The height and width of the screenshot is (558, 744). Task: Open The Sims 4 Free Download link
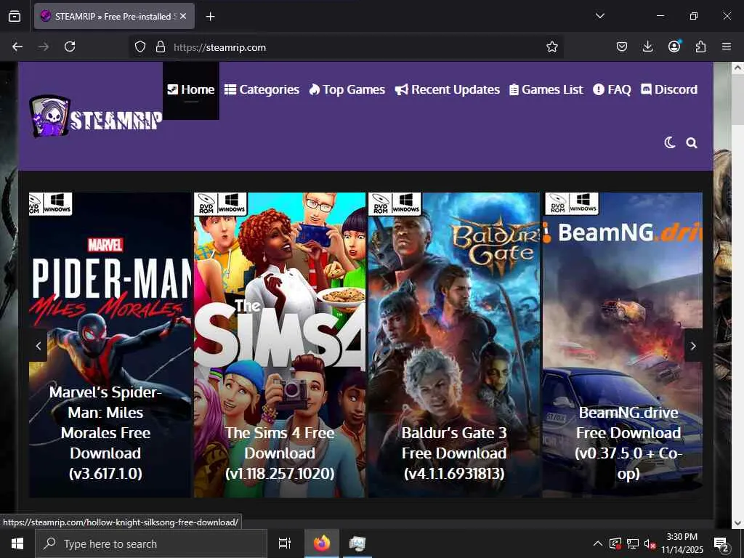click(280, 453)
